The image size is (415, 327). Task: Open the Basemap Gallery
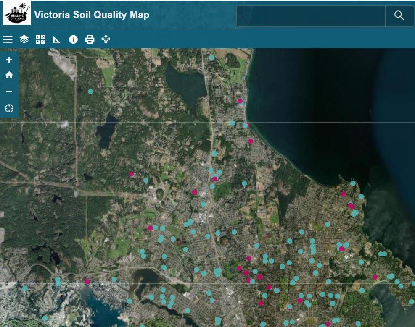click(40, 39)
